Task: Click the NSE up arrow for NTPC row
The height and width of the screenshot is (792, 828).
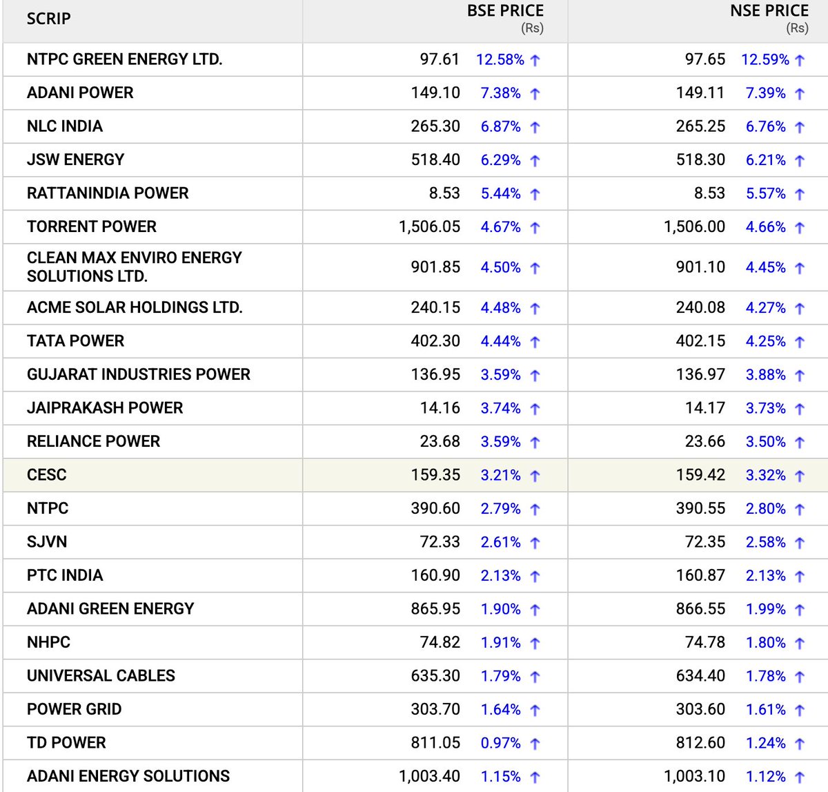Action: pyautogui.click(x=800, y=510)
